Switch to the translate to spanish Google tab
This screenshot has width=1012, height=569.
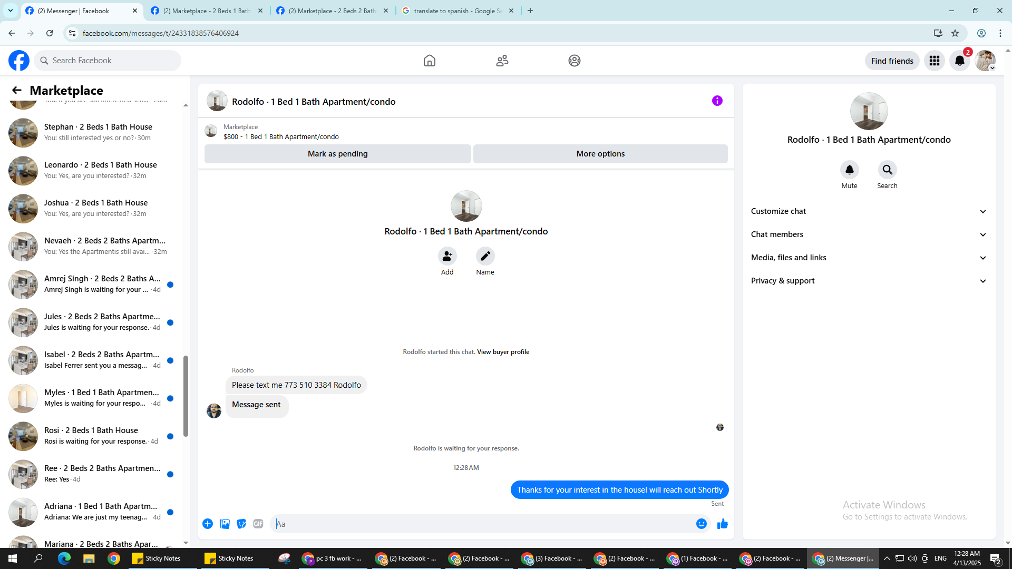[x=458, y=11]
